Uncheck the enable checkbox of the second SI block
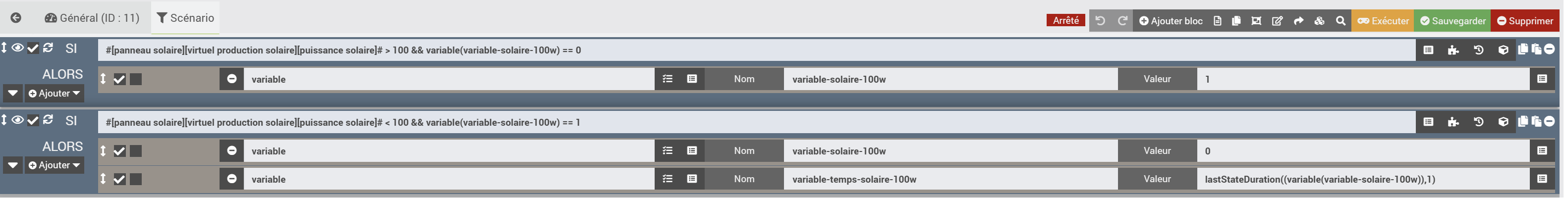Viewport: 1564px width, 198px height. 33,120
